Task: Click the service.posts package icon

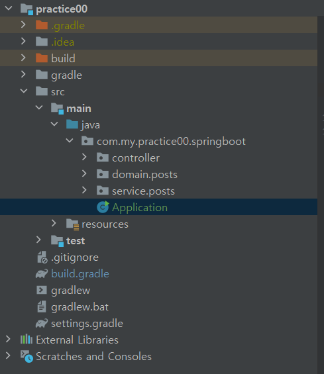Action: pos(103,191)
